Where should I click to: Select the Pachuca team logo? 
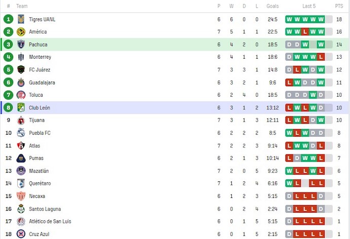(x=21, y=45)
